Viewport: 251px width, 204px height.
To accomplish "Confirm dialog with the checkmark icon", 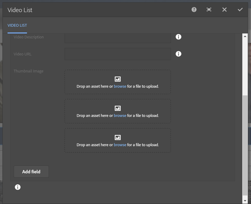I will coord(240,10).
